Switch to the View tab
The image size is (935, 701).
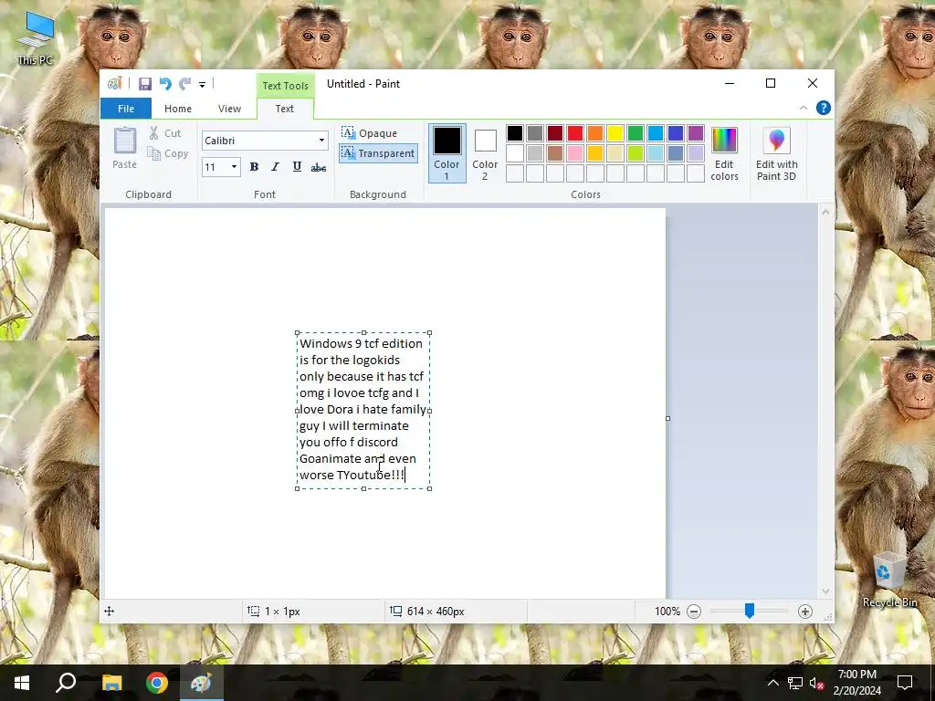(x=229, y=109)
